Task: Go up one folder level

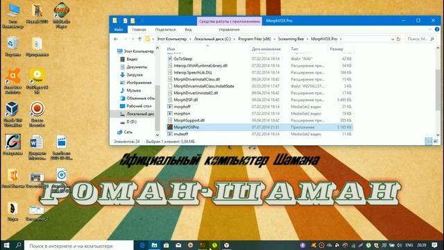Action: point(139,39)
